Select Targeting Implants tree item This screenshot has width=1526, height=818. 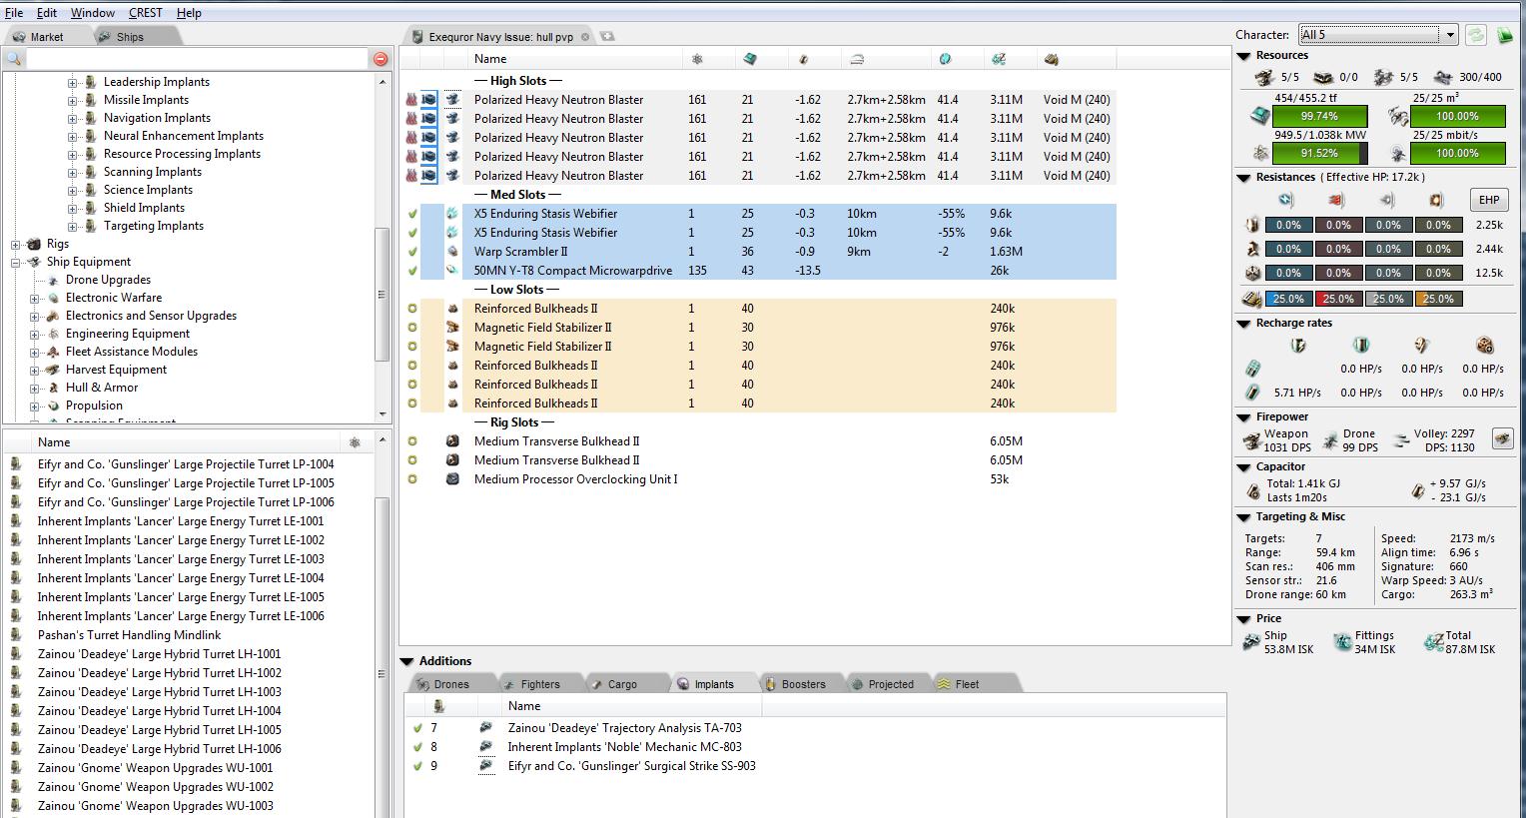click(154, 227)
